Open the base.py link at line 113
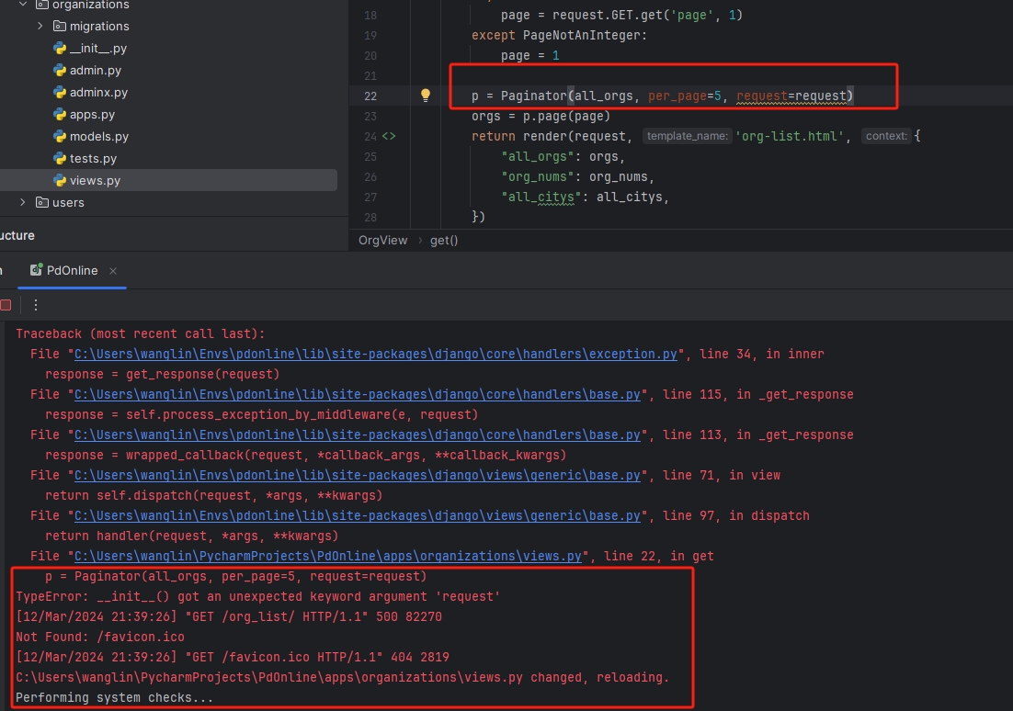Image resolution: width=1013 pixels, height=711 pixels. point(358,435)
